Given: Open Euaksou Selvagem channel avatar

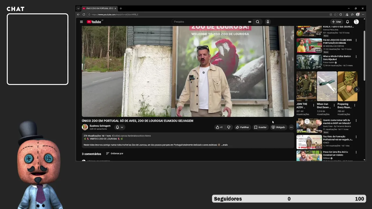Looking at the screenshot, I should 85,127.
